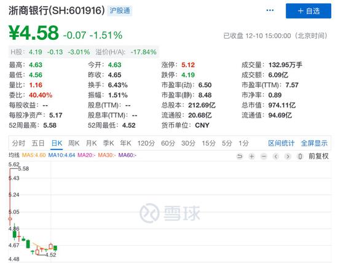The width and height of the screenshot is (338, 263).
Task: Click the chart reset/undo arrow icon
Action: coord(240,156)
